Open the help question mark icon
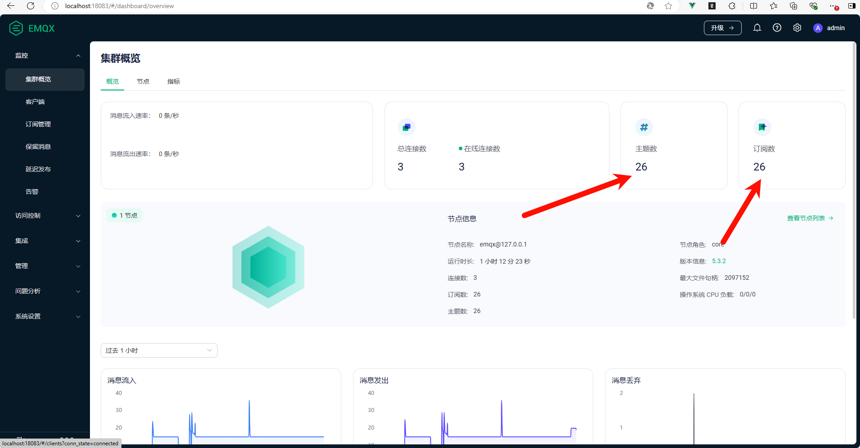Image resolution: width=860 pixels, height=448 pixels. coord(777,28)
